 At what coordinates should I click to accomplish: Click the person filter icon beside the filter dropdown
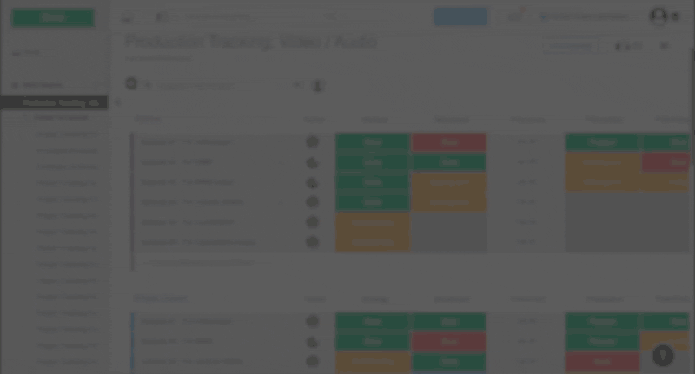[x=318, y=85]
